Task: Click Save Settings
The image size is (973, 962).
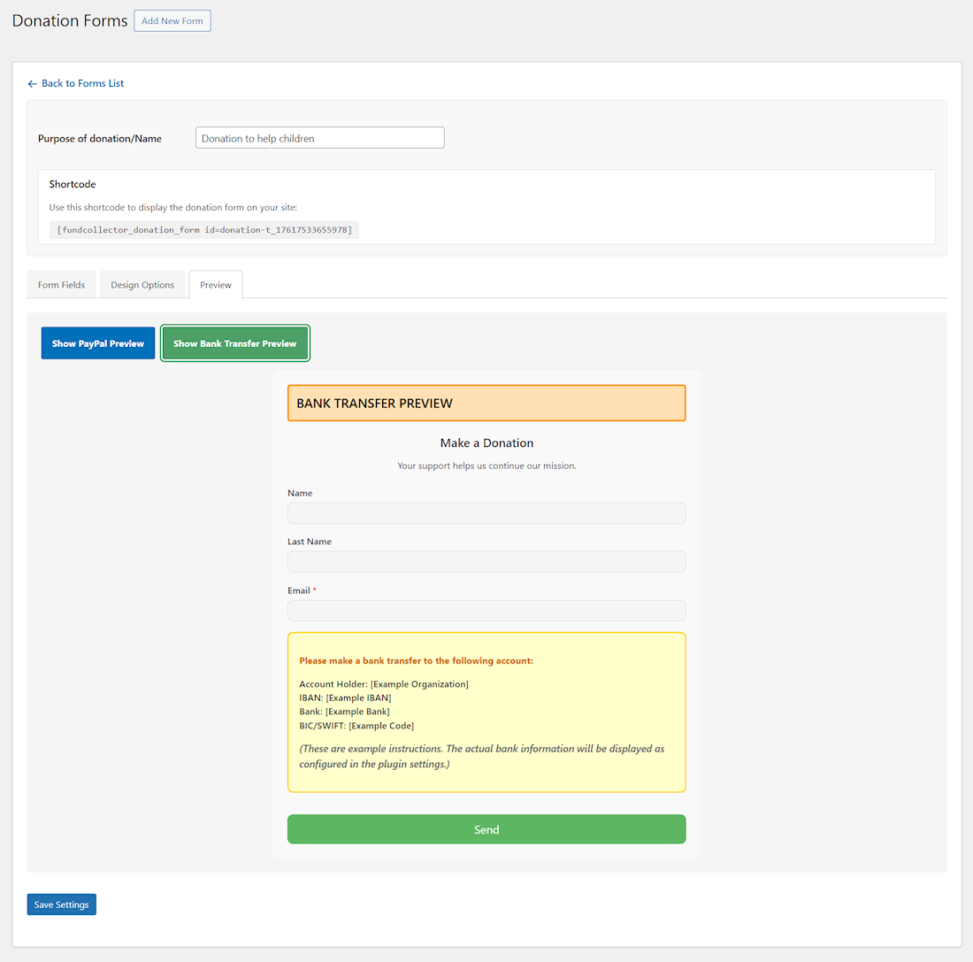Action: [61, 904]
